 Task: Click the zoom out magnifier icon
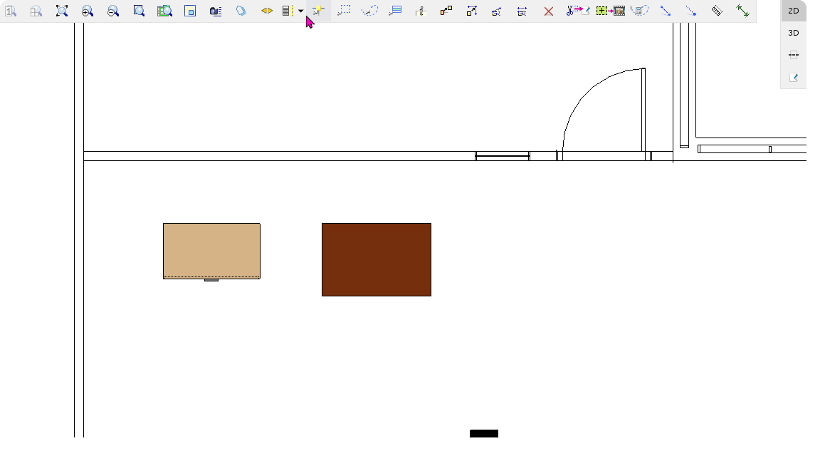[x=112, y=11]
